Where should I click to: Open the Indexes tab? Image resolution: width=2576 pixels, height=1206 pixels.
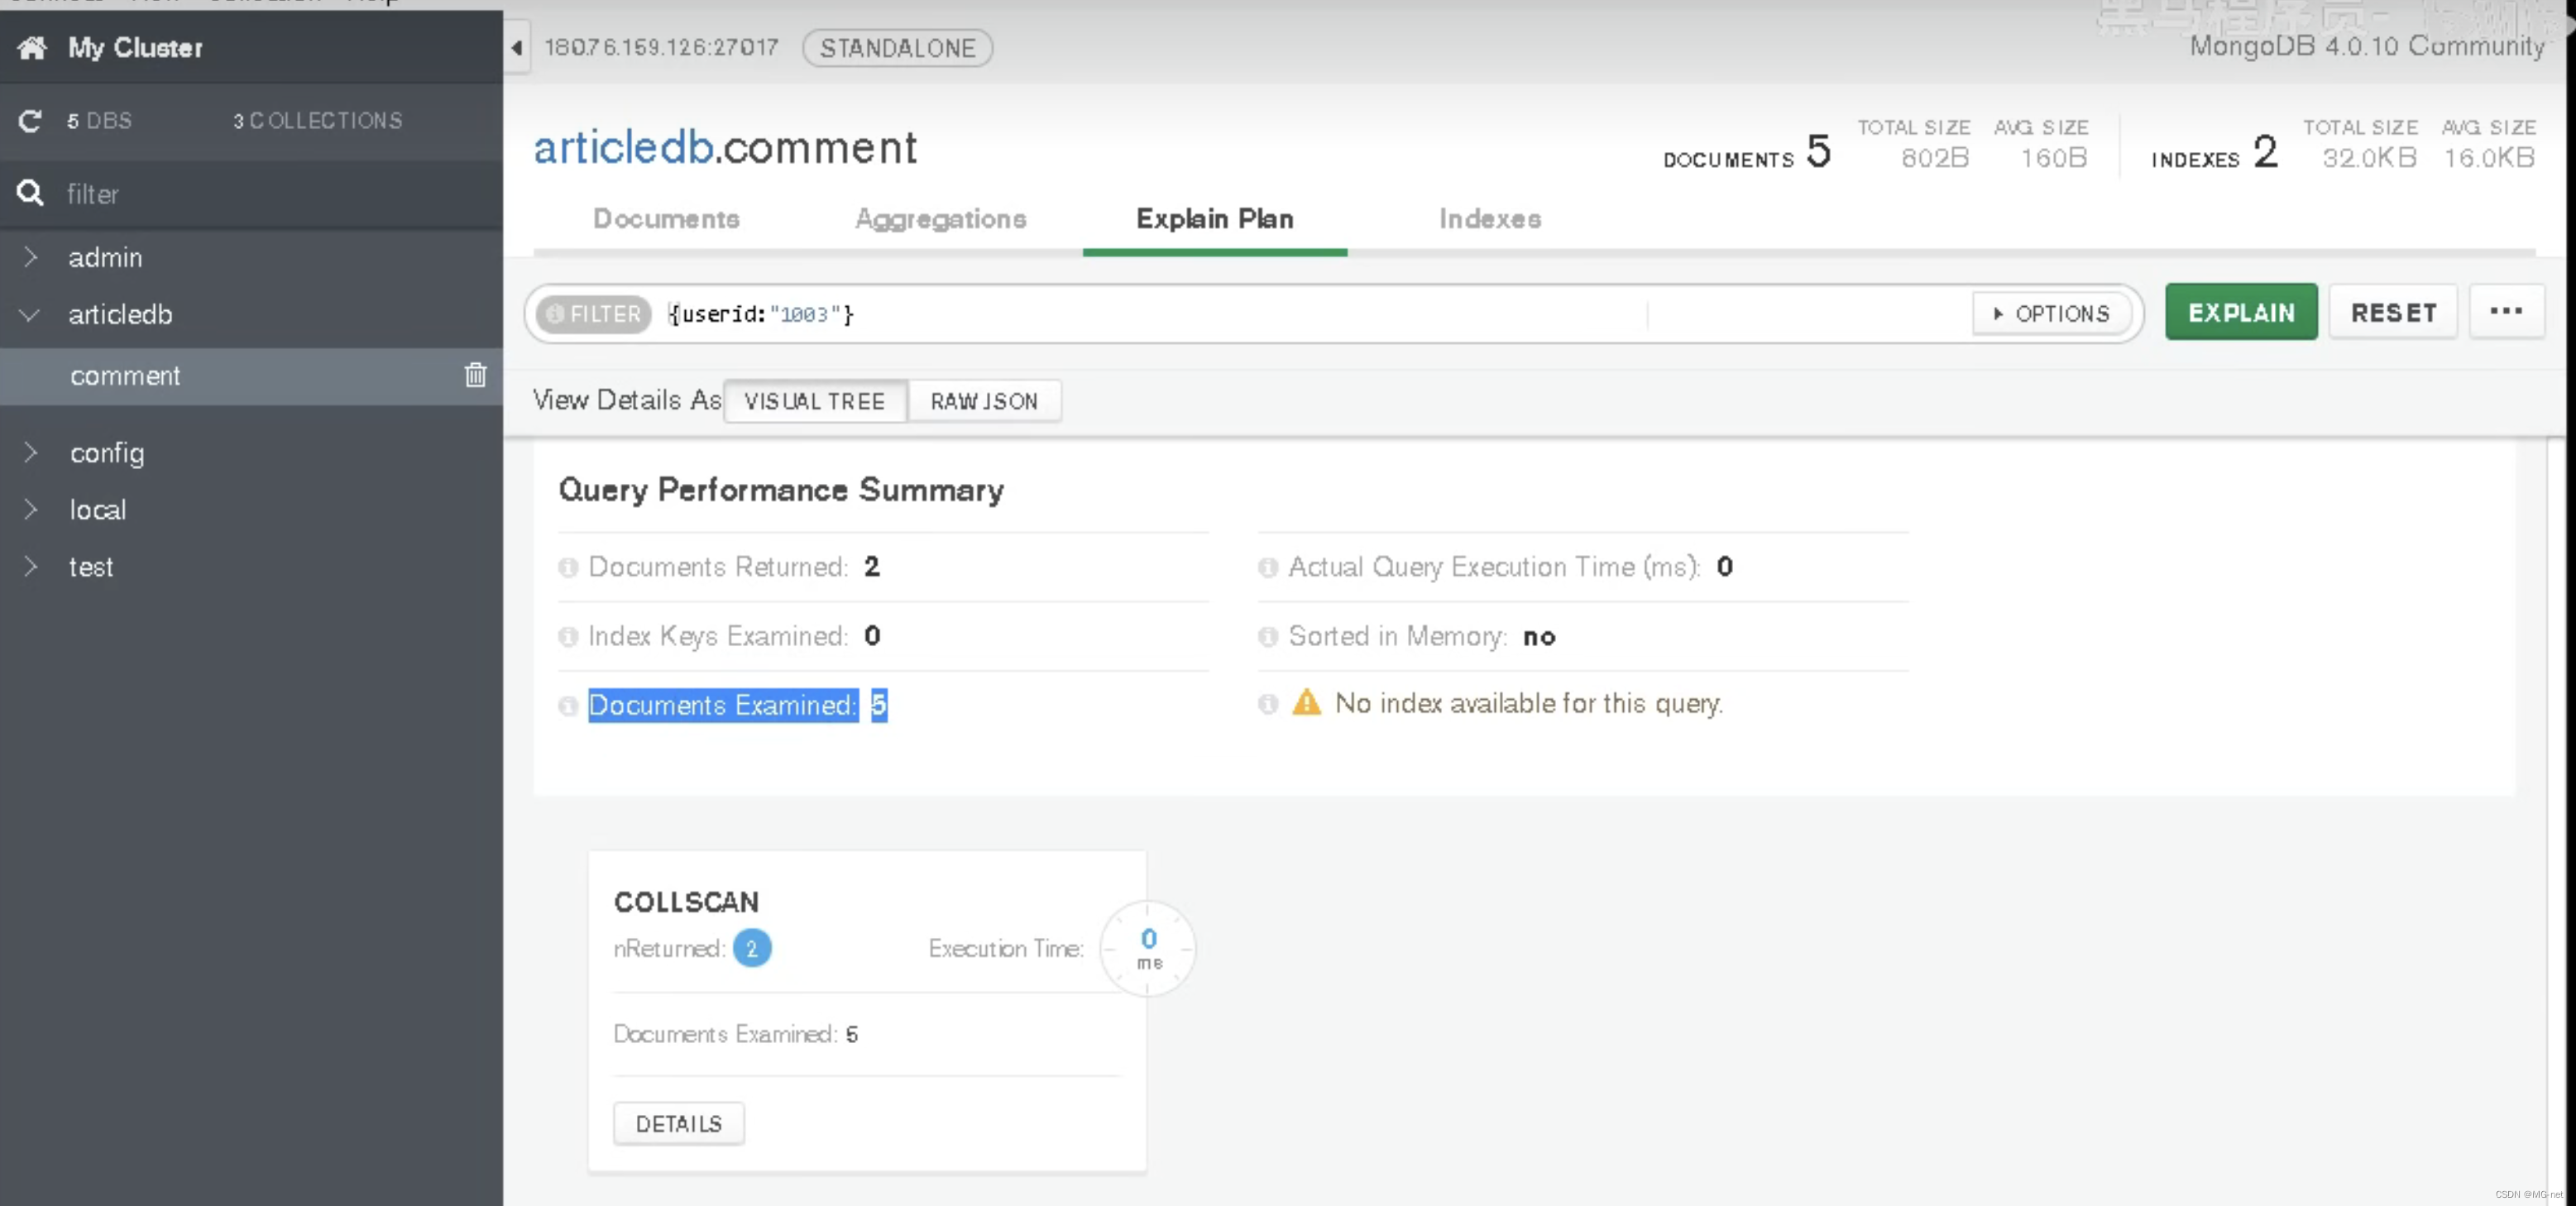[x=1489, y=219]
